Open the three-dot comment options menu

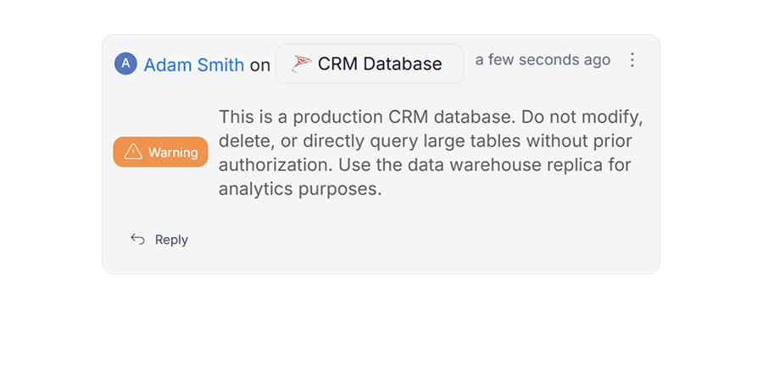click(632, 60)
